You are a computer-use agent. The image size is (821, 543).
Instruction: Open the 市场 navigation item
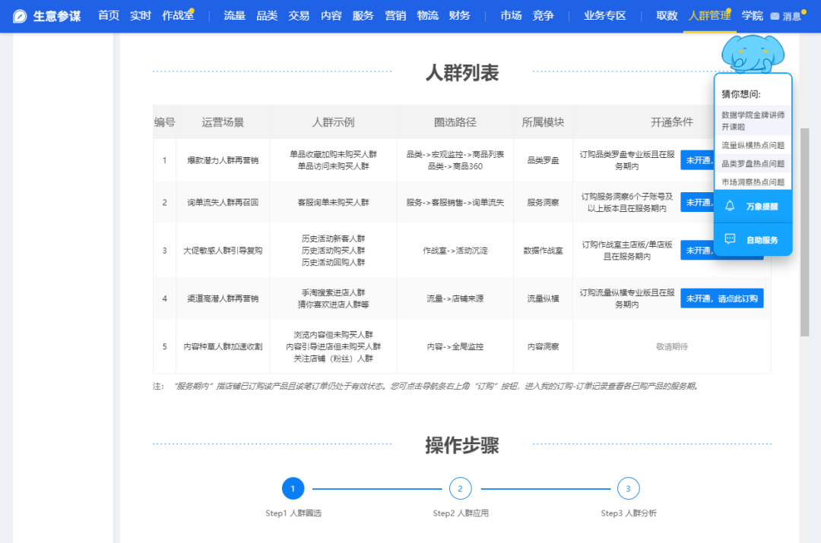pos(511,16)
